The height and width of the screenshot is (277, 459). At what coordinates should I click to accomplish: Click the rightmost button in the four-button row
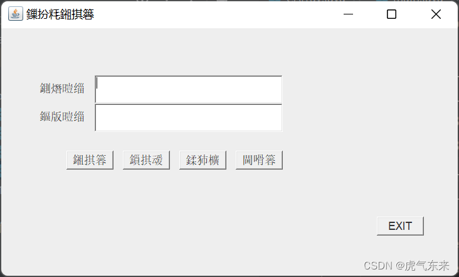259,160
